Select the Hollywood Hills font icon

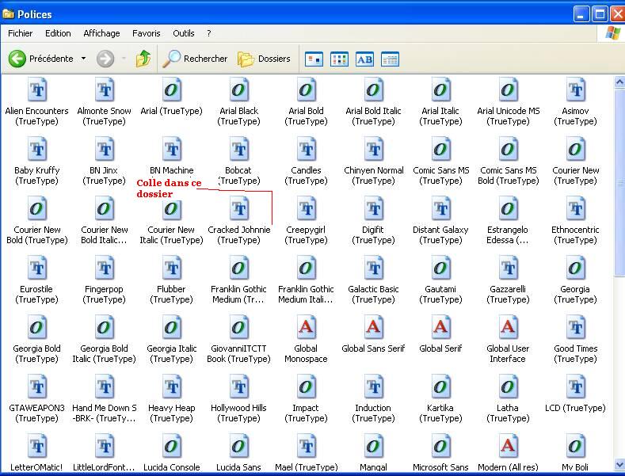pos(239,387)
